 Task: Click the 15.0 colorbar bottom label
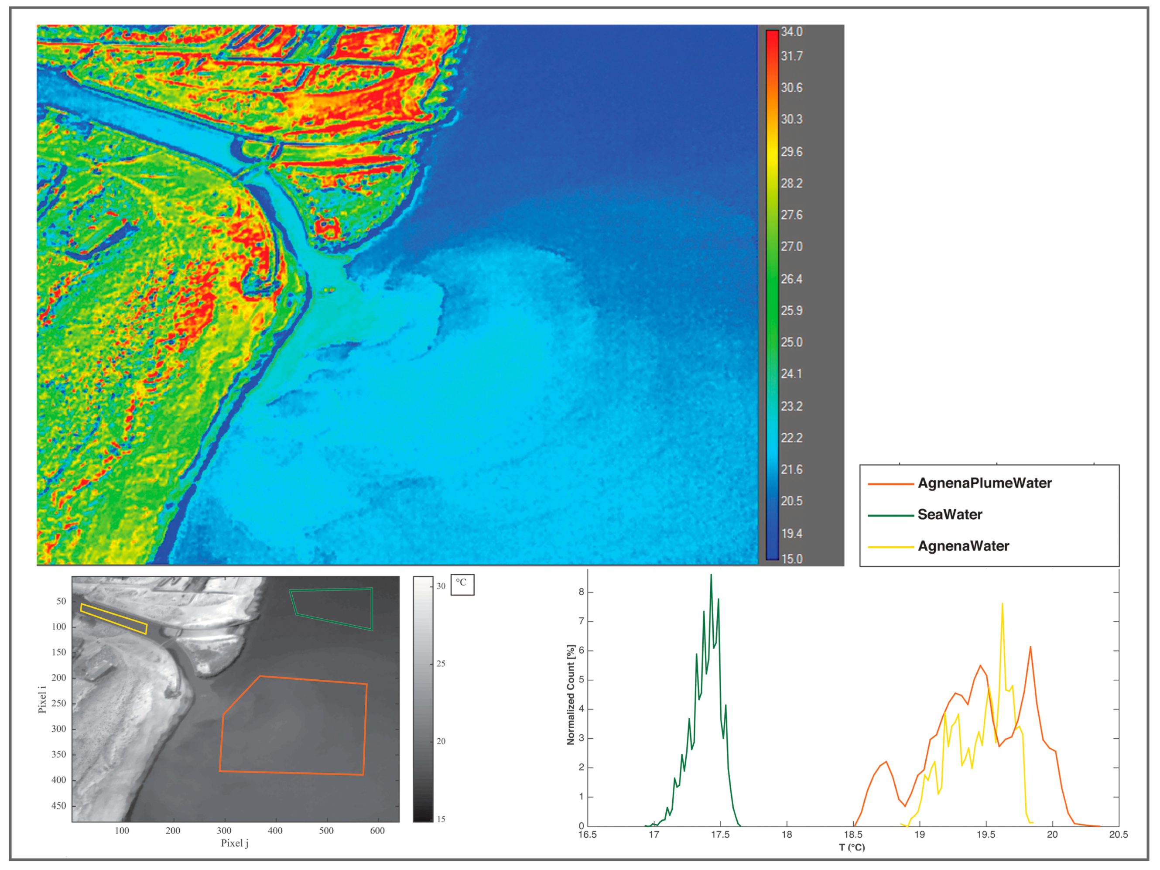[791, 559]
